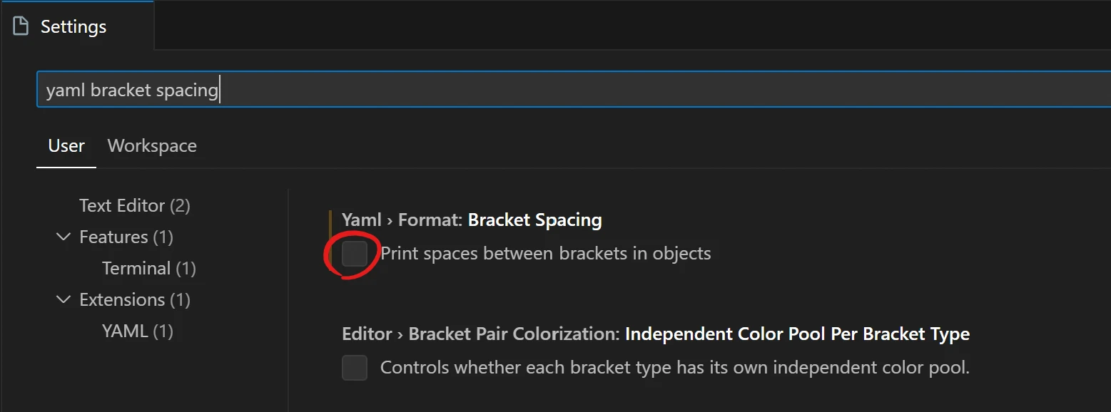Toggle Independent Color Pool Per Bracket Type checkbox
Image resolution: width=1111 pixels, height=412 pixels.
[x=355, y=368]
